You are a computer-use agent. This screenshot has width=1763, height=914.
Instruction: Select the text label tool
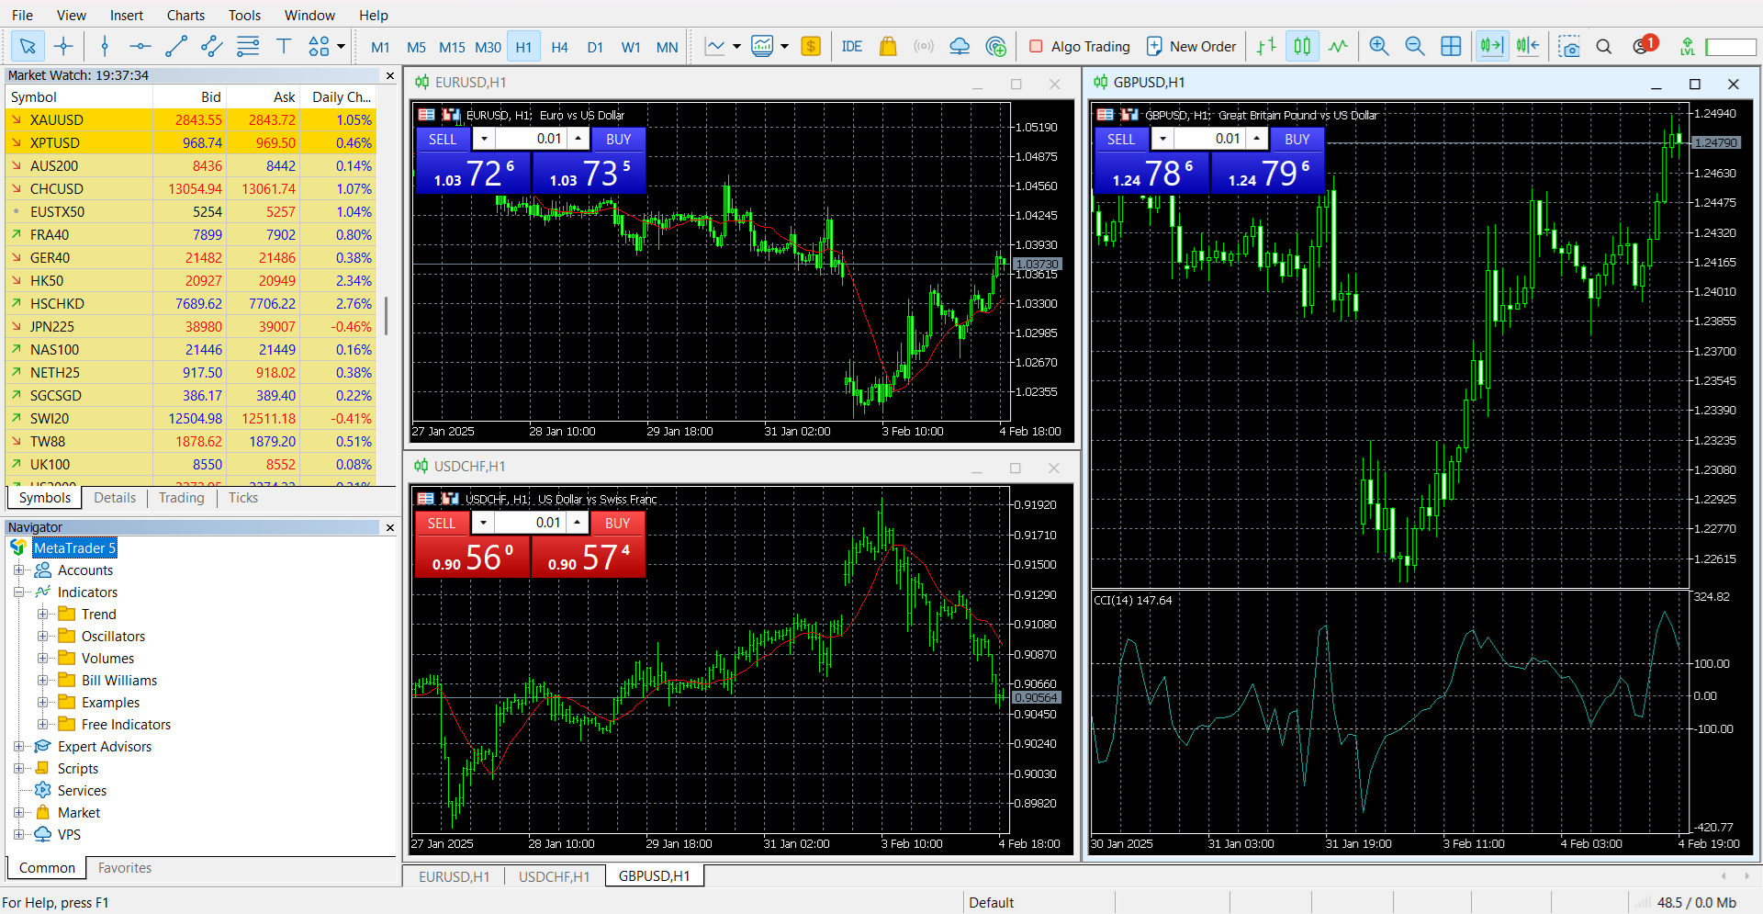pyautogui.click(x=284, y=47)
